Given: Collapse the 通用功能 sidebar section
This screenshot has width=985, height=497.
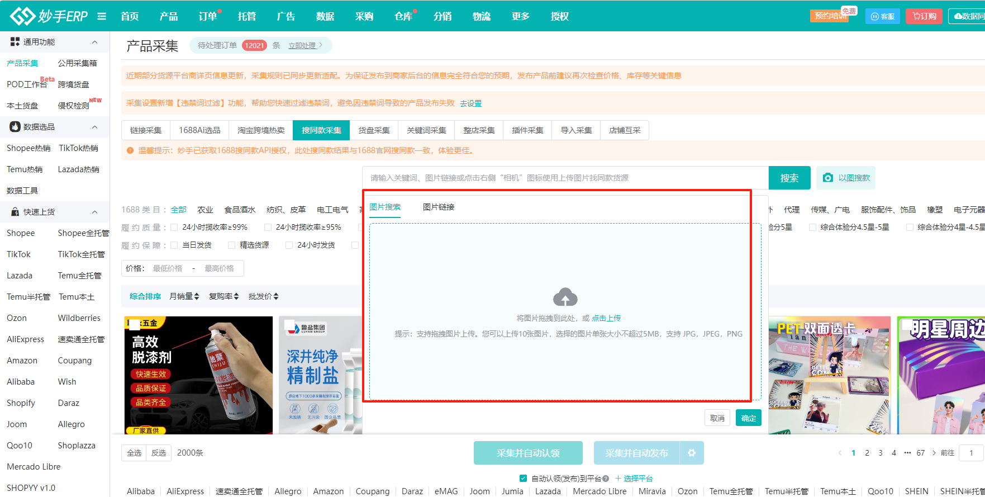Looking at the screenshot, I should click(94, 42).
